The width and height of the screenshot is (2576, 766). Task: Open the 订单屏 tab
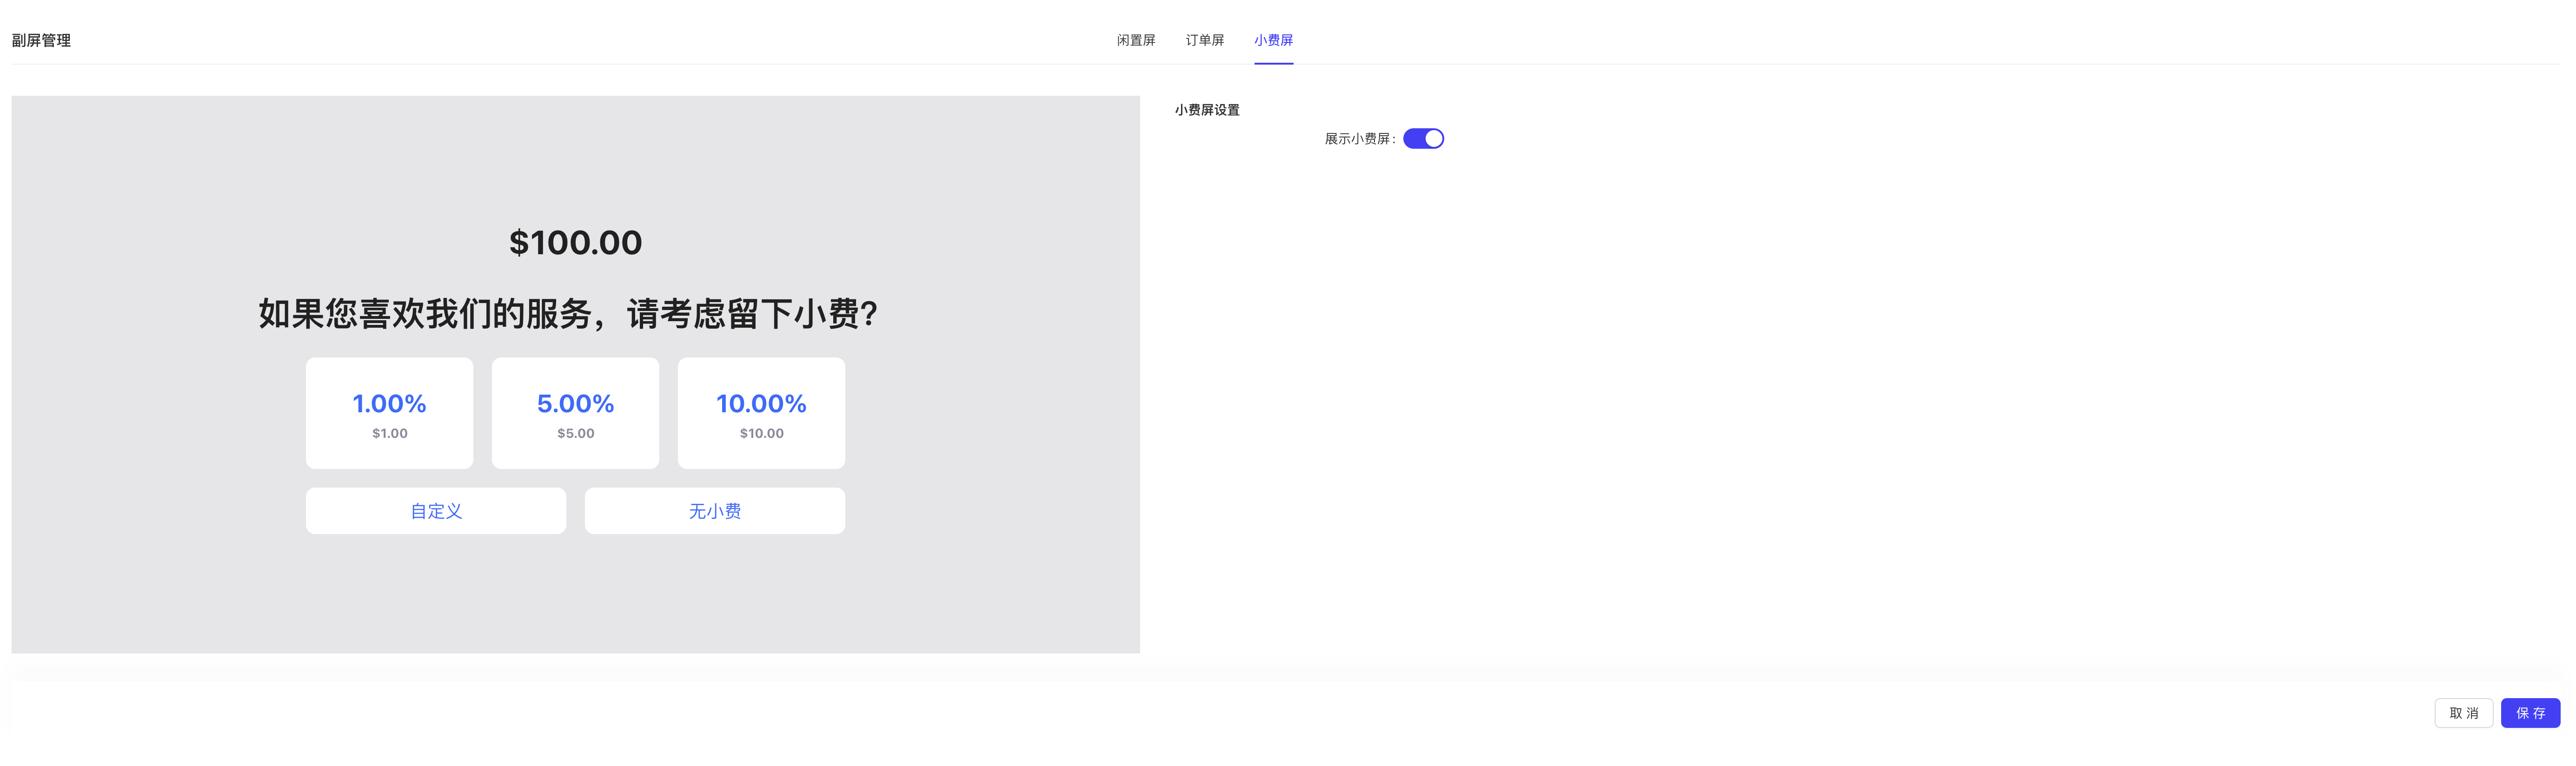click(1204, 40)
